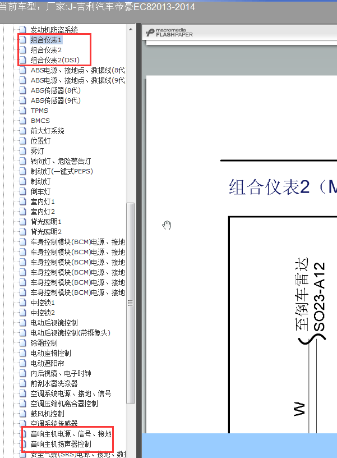Click the document icon beside BMCS
The image size is (337, 458).
23,121
